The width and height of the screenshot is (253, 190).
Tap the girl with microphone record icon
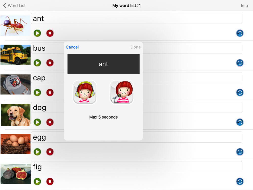point(122,92)
